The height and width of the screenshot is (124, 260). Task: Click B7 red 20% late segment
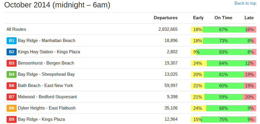pyautogui.click(x=249, y=97)
